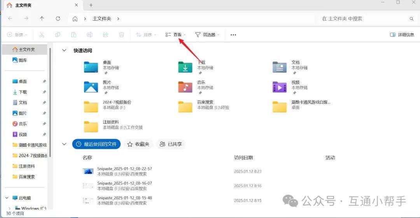Open the 新建 dropdown menu
The image size is (420, 218).
click(x=17, y=35)
